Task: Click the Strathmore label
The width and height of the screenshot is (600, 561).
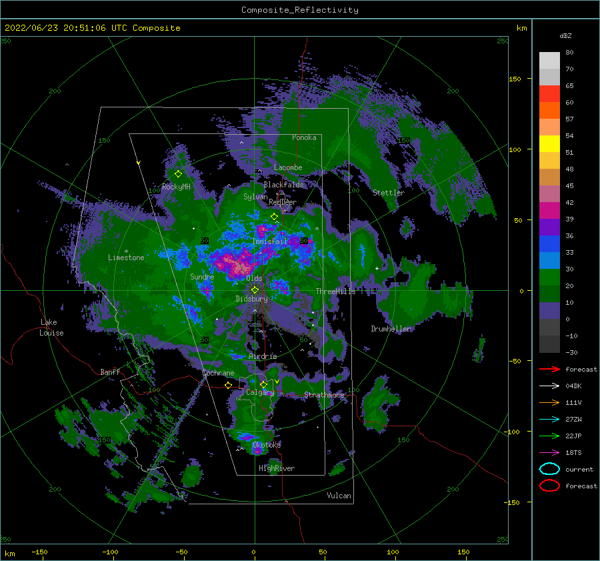Action: click(324, 395)
